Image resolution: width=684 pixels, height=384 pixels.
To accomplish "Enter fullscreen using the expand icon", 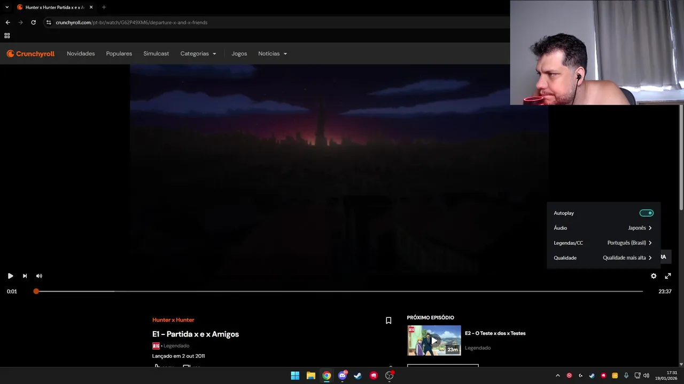I will tap(668, 276).
